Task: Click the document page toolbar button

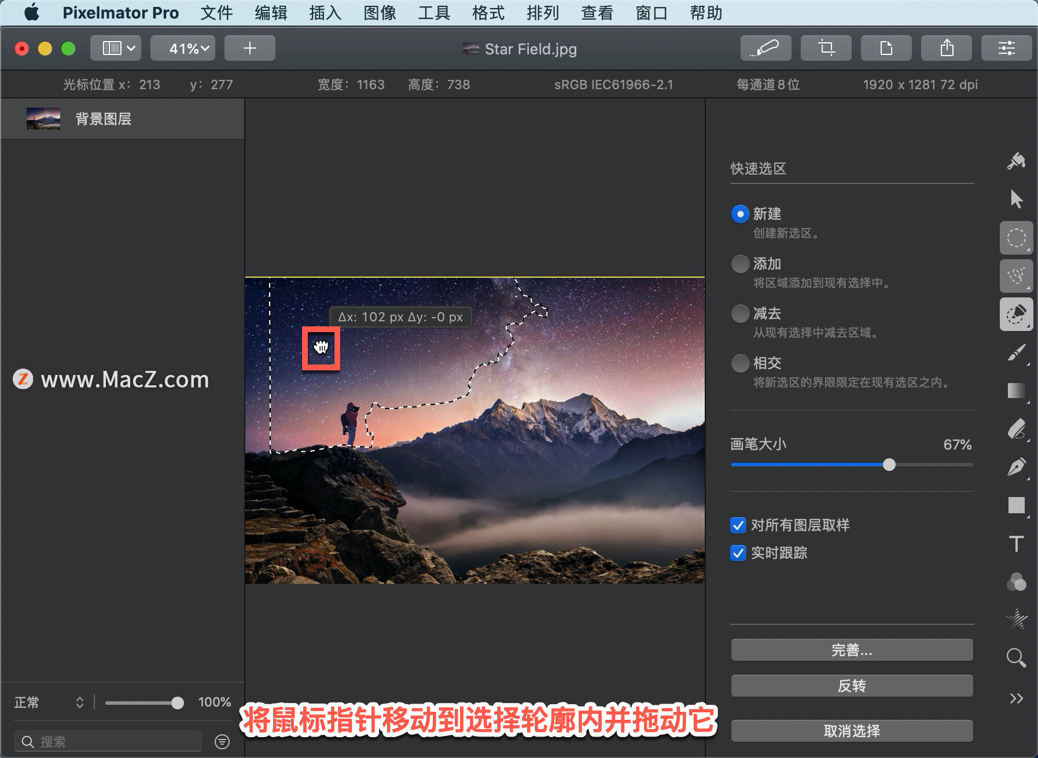Action: pos(886,48)
